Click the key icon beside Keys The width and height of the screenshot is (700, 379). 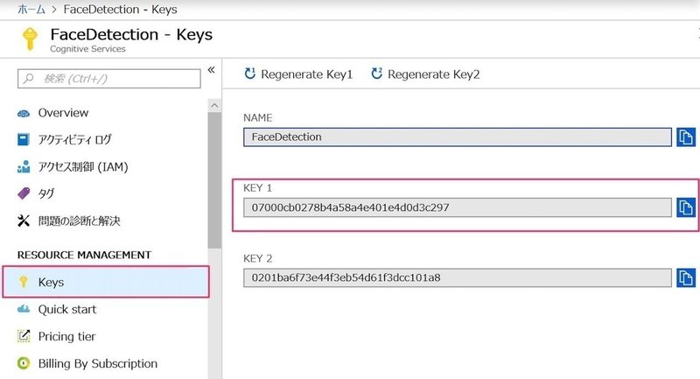(24, 282)
